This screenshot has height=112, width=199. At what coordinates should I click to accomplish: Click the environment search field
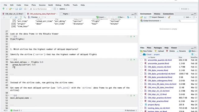187,21
